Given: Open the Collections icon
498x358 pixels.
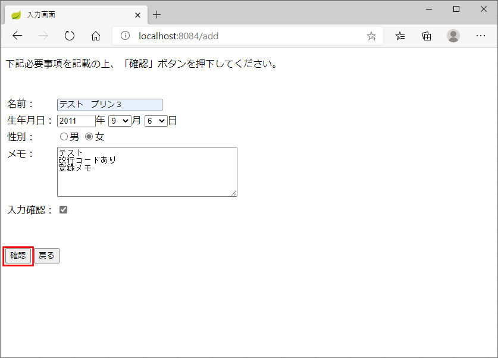Looking at the screenshot, I should click(427, 36).
